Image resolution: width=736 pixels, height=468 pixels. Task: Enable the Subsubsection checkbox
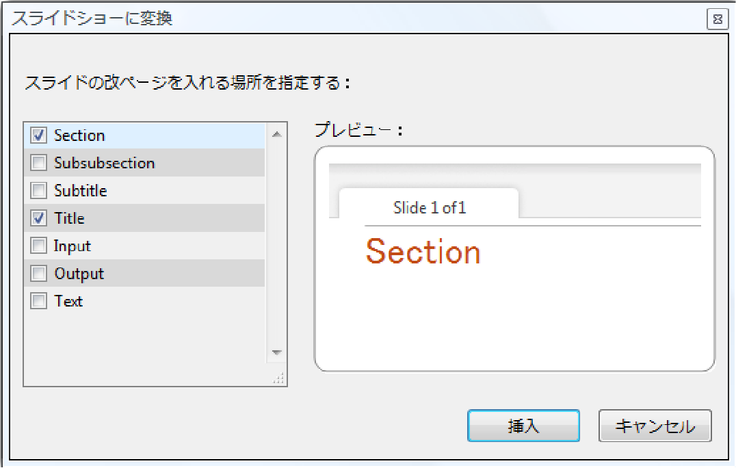(x=38, y=163)
